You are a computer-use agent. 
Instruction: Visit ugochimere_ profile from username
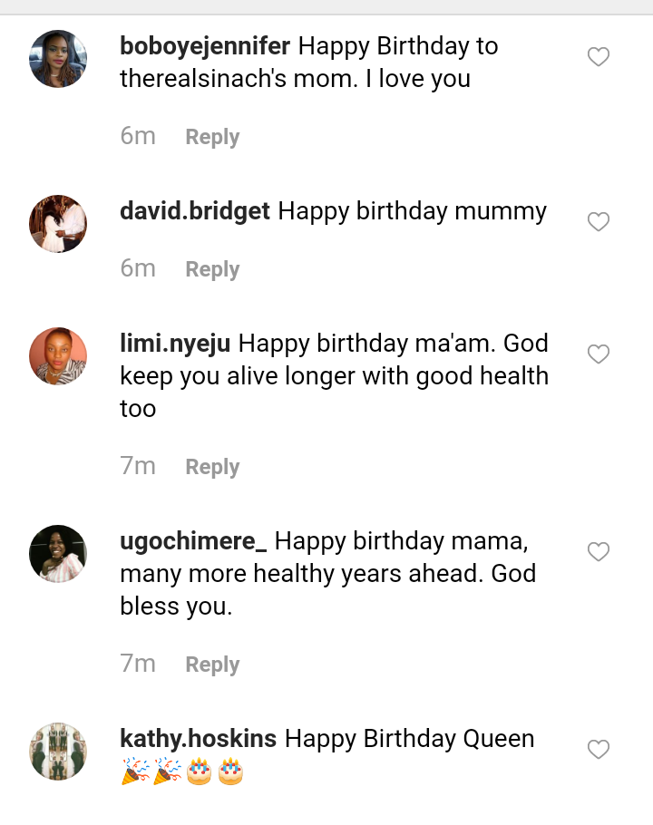(193, 541)
